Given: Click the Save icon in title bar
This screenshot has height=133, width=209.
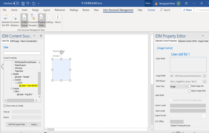Looking at the screenshot, I should point(23,3).
